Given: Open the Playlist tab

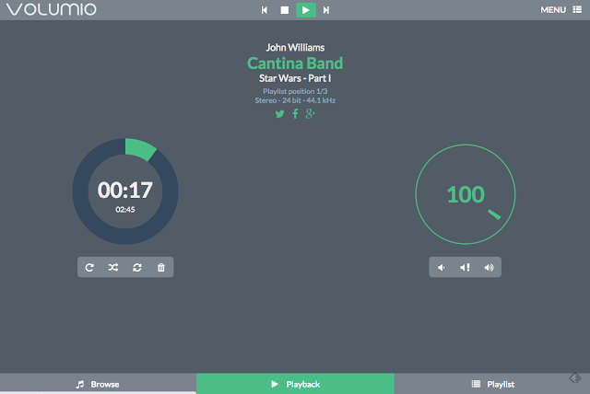Looking at the screenshot, I should 492,384.
